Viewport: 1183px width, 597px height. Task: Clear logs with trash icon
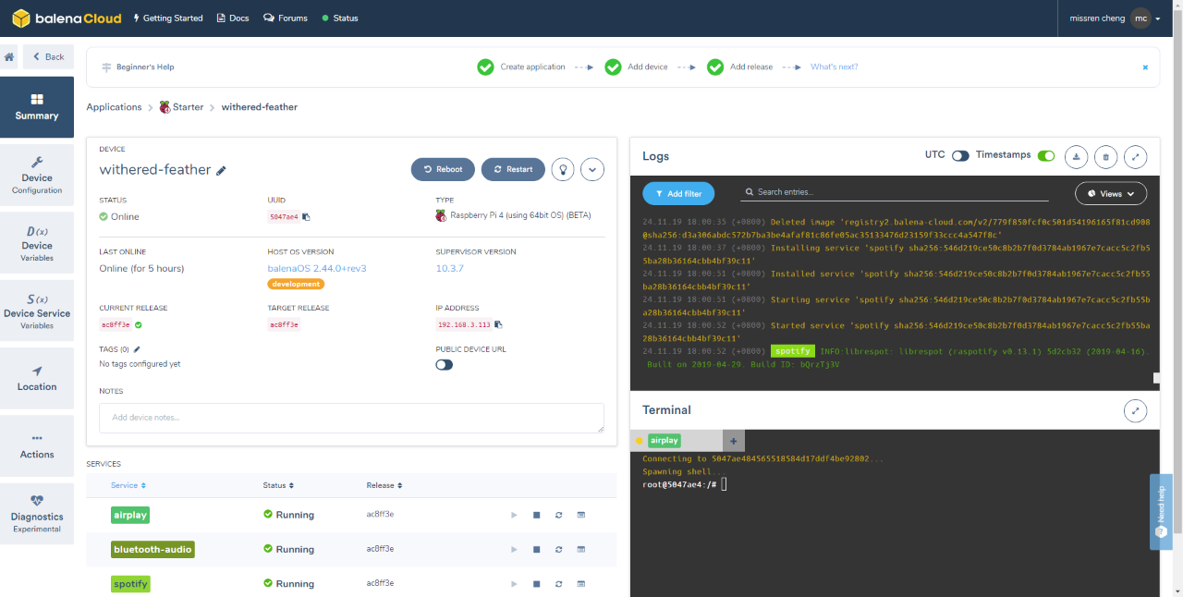click(1105, 157)
